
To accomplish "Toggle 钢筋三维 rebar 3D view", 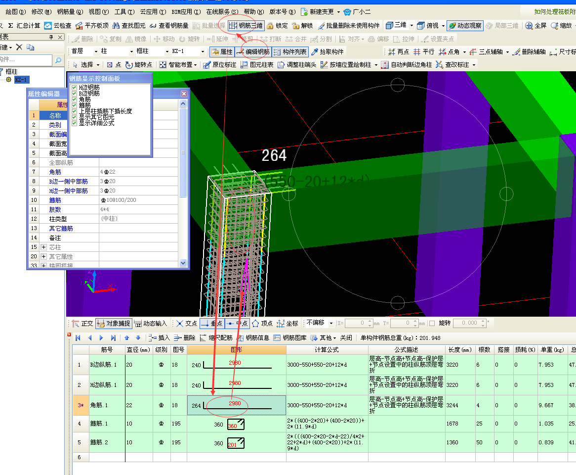I will pos(246,25).
